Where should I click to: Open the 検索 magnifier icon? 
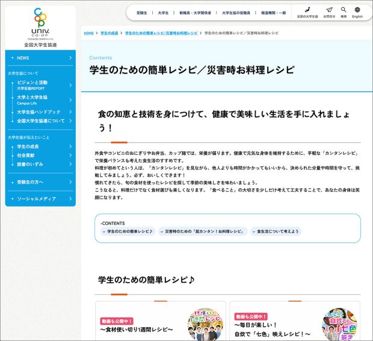tap(344, 10)
